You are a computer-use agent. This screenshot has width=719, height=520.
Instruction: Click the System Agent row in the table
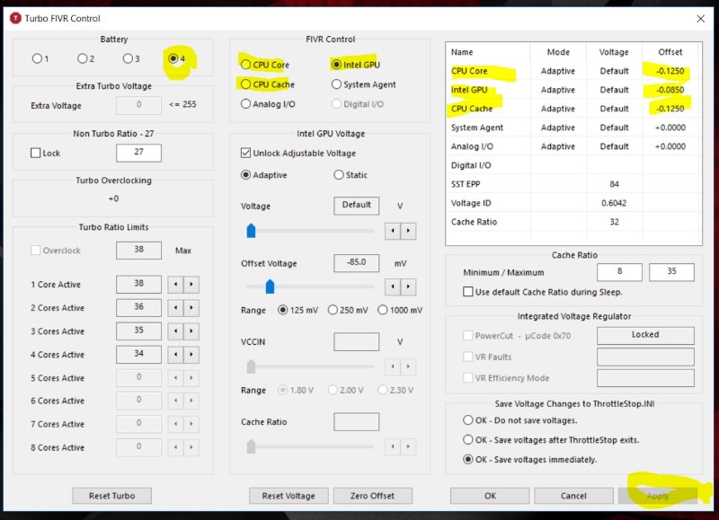click(x=573, y=128)
